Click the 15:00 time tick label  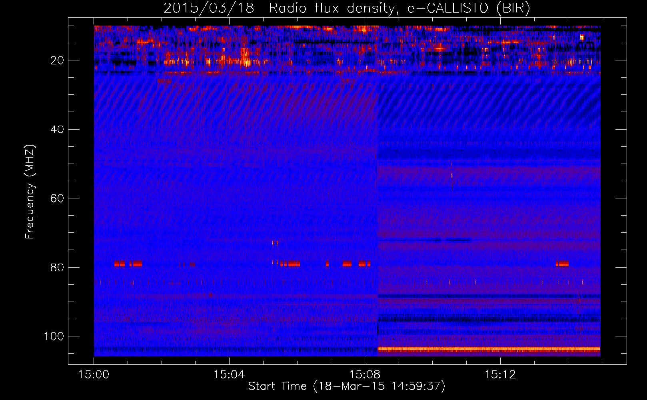pos(94,375)
